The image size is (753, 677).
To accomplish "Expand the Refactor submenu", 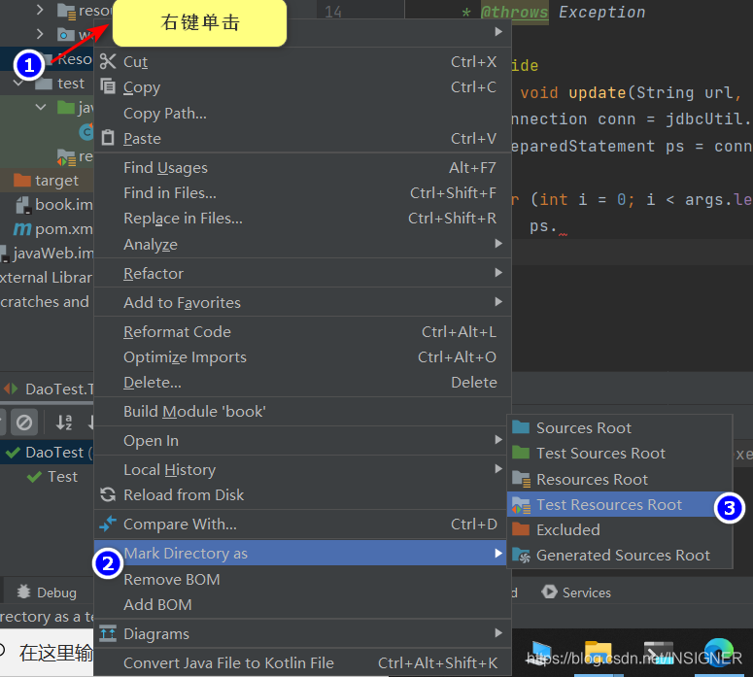I will pos(302,273).
